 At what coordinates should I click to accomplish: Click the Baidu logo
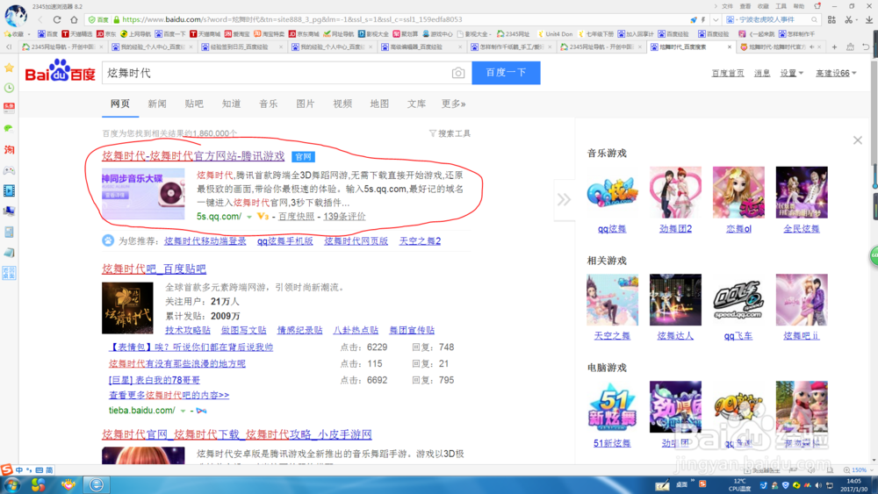coord(60,72)
